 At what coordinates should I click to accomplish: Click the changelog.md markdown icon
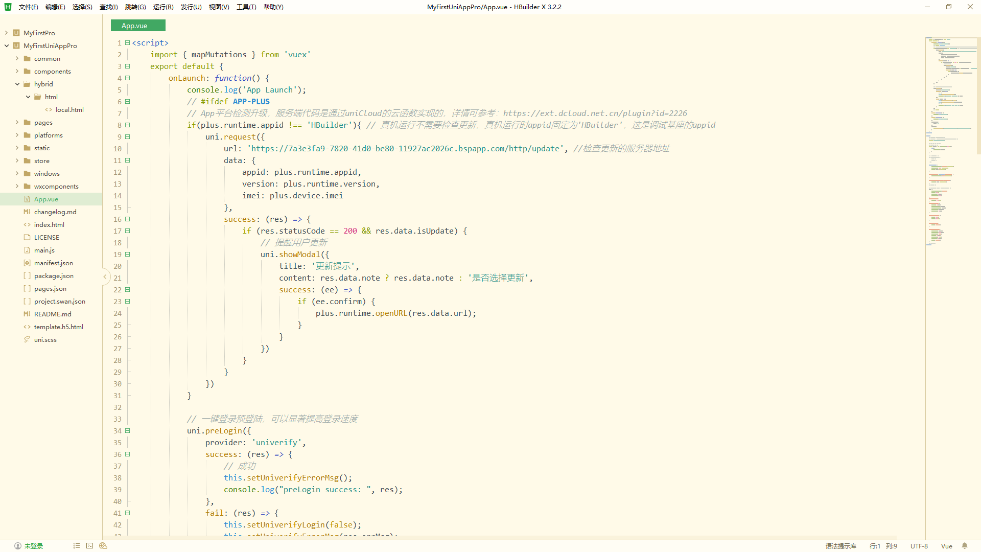[x=27, y=212]
